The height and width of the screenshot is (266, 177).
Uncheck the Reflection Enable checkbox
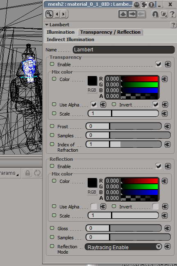pyautogui.click(x=159, y=166)
